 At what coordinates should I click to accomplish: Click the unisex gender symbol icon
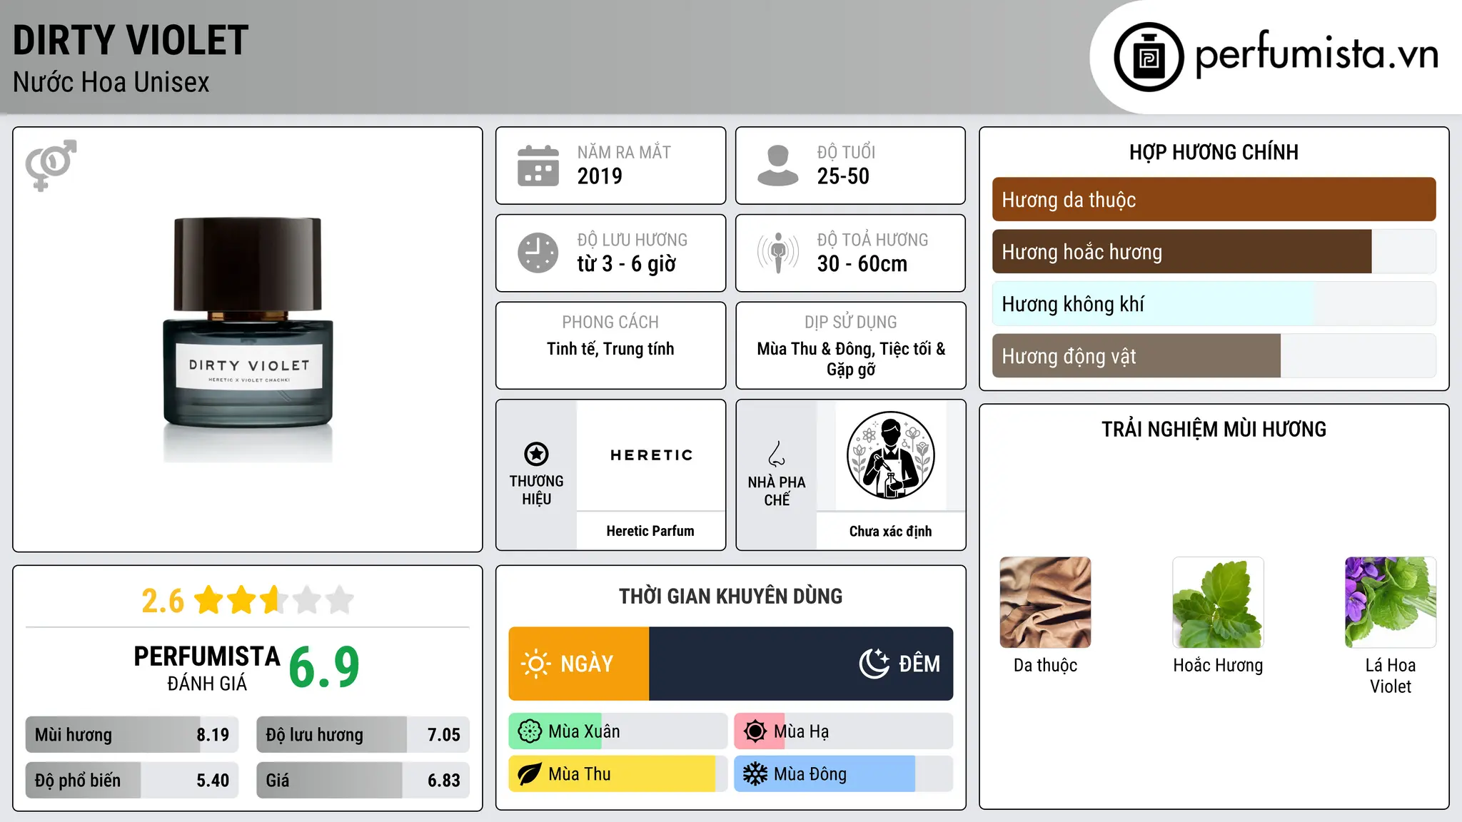[x=51, y=165]
